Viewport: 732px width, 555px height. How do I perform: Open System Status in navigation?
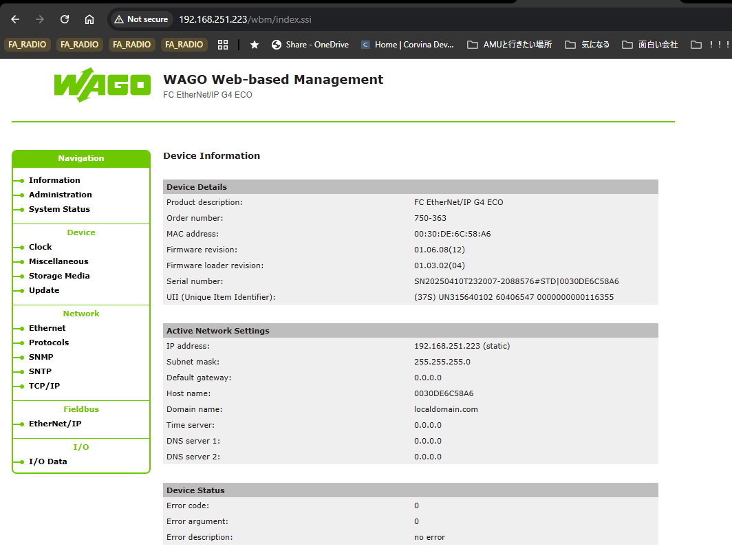point(59,209)
